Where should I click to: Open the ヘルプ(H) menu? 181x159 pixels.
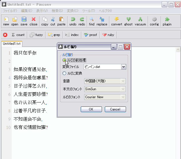pyautogui.click(x=105, y=11)
